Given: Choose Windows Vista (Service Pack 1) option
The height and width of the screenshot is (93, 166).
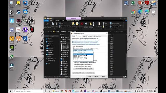Looking at the screenshot, I should click(x=83, y=58).
